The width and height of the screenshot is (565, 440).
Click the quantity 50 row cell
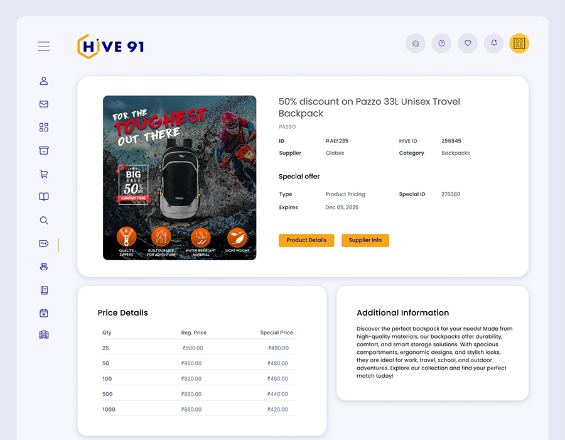pos(105,363)
